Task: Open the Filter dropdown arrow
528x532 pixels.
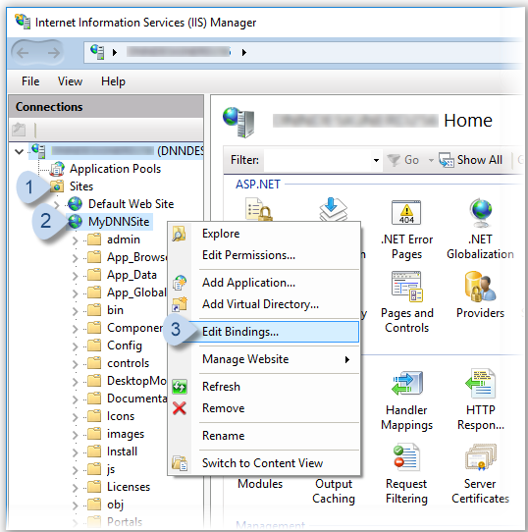Action: pyautogui.click(x=376, y=160)
